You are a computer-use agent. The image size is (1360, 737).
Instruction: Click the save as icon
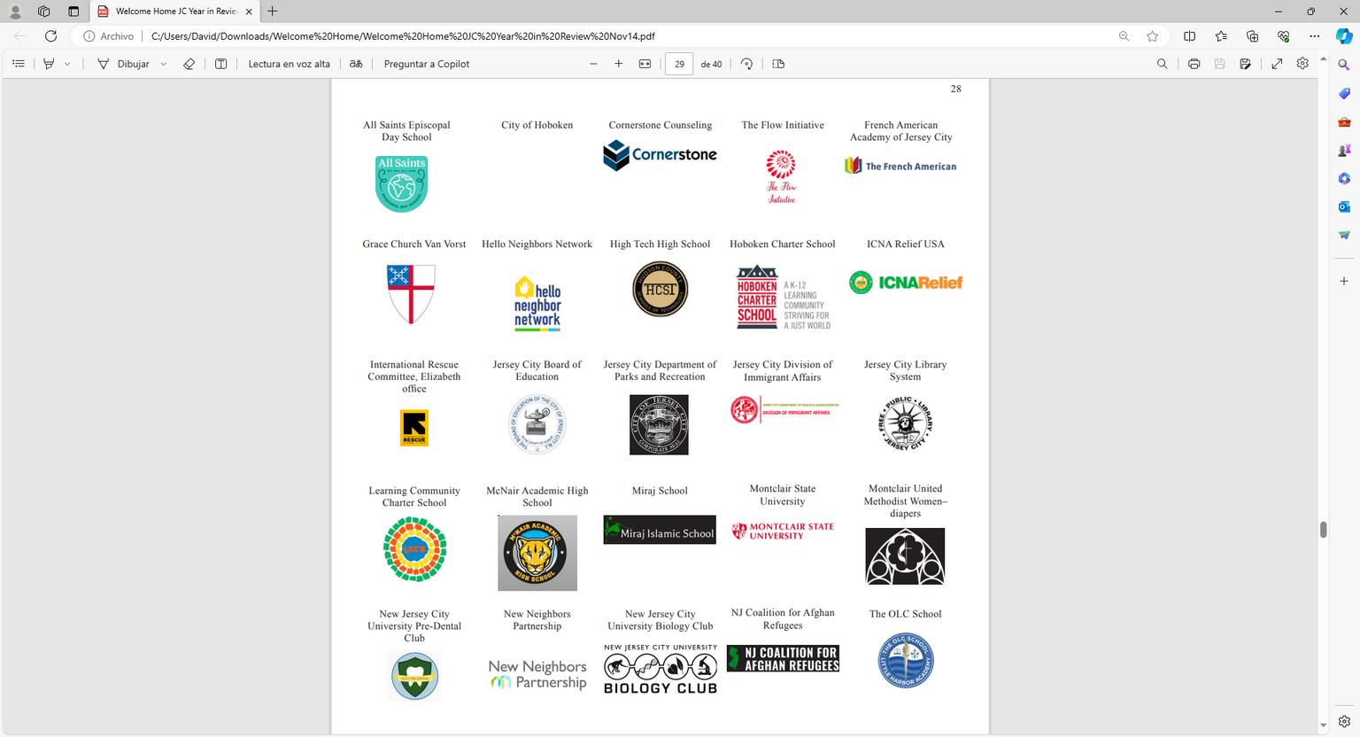click(x=1245, y=64)
